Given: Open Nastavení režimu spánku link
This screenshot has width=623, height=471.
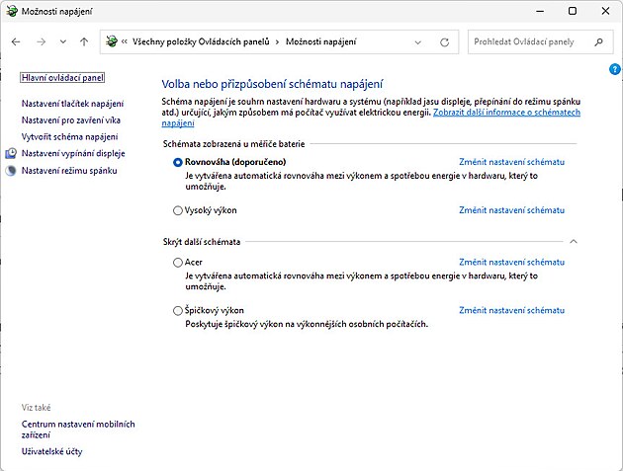Looking at the screenshot, I should click(x=69, y=171).
